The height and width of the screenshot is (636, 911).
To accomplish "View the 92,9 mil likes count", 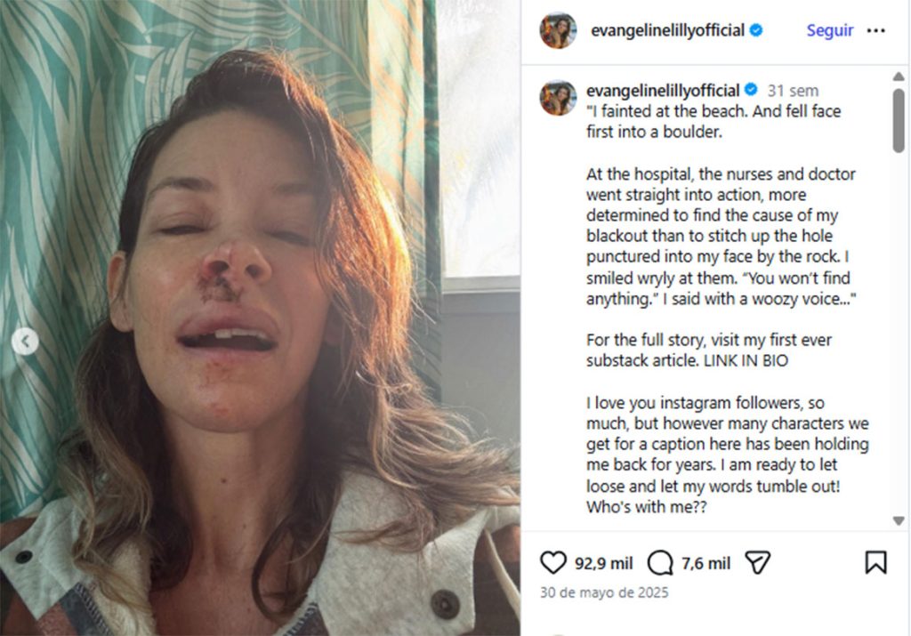I will click(x=604, y=563).
